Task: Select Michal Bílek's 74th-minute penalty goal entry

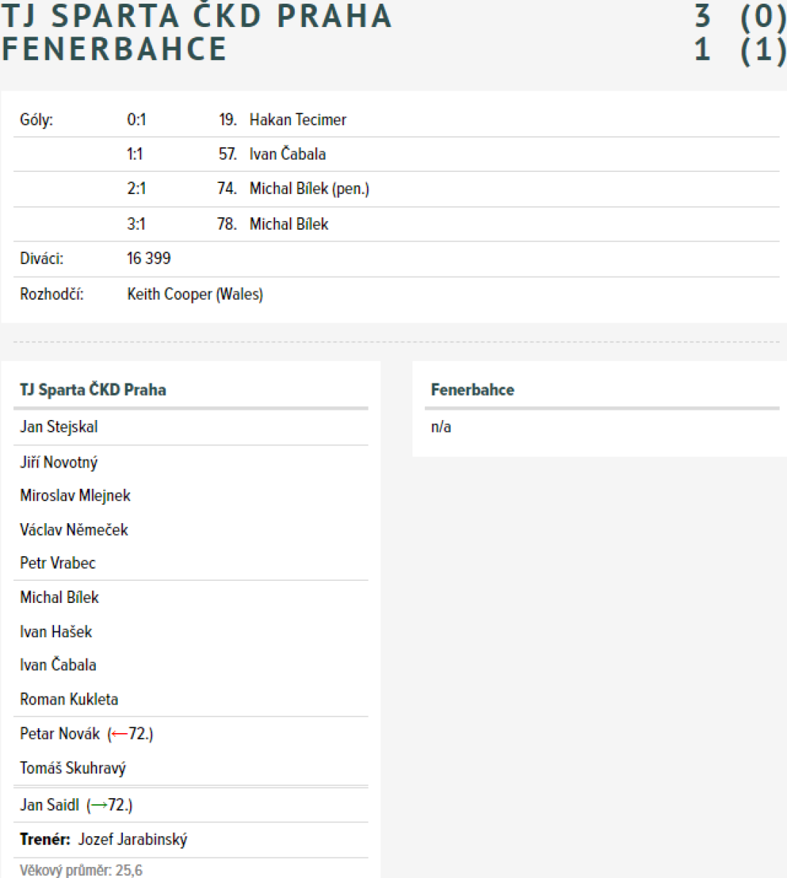Action: click(309, 189)
